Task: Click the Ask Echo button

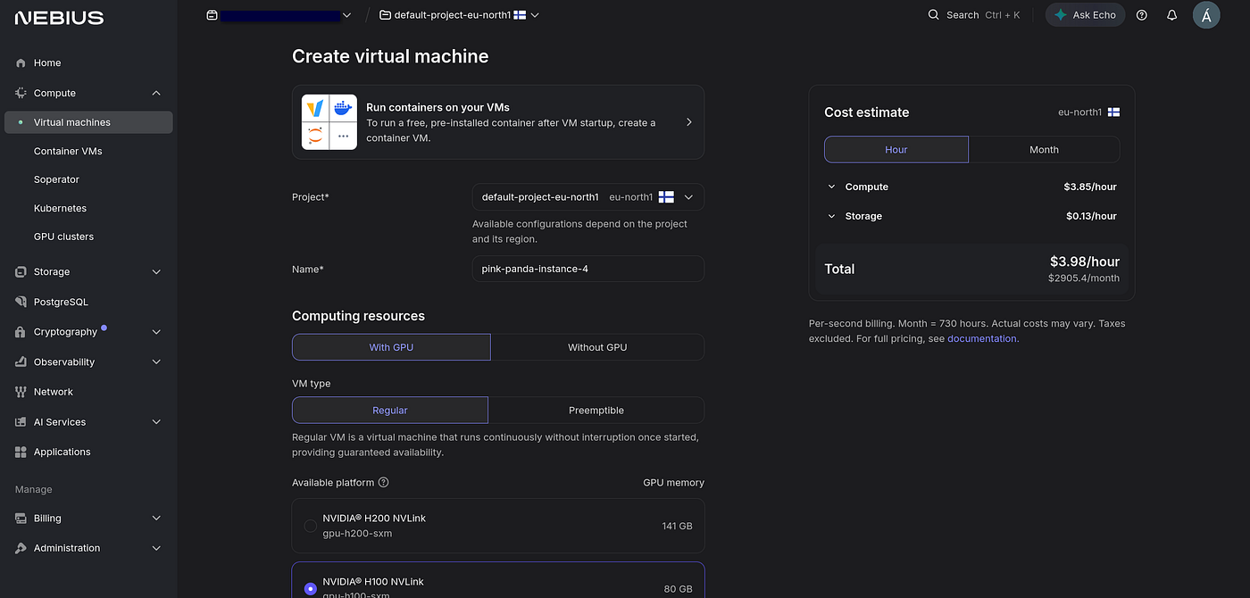Action: point(1086,15)
